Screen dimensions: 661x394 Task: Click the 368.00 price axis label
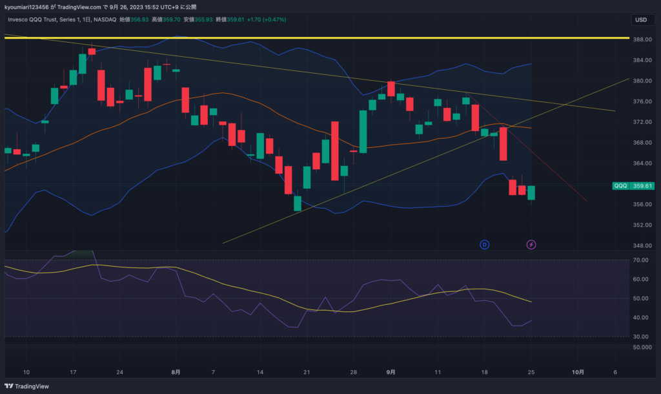(642, 142)
